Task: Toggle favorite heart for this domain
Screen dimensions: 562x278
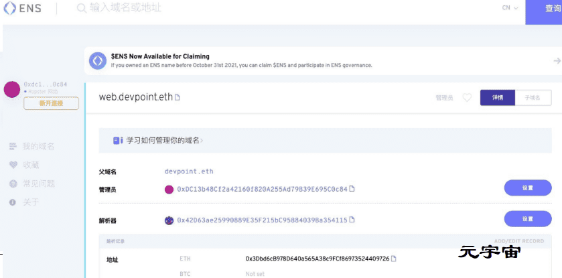Action: click(x=467, y=98)
